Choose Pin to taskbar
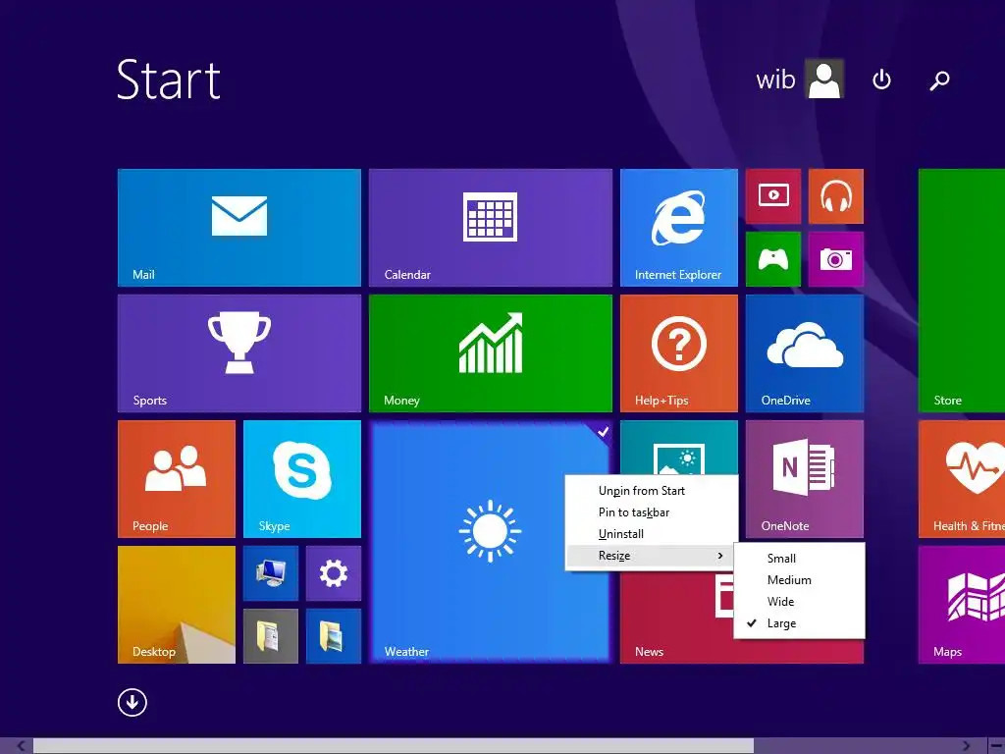The height and width of the screenshot is (754, 1005). coord(652,512)
